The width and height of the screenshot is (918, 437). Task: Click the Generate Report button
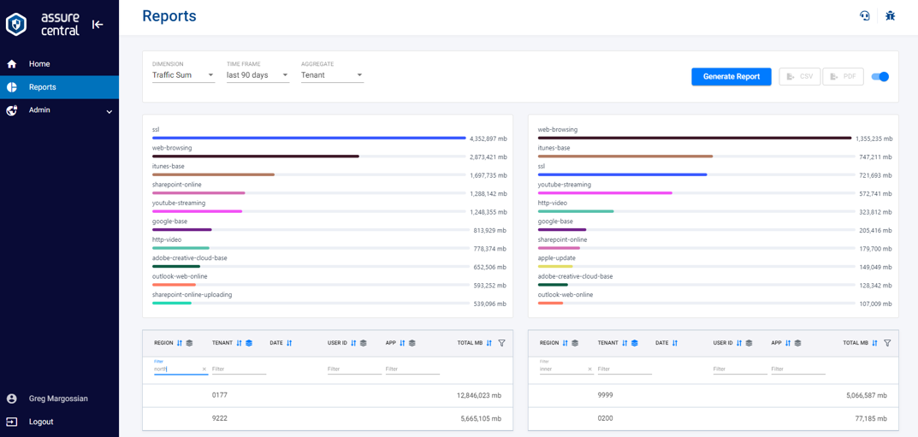[731, 77]
